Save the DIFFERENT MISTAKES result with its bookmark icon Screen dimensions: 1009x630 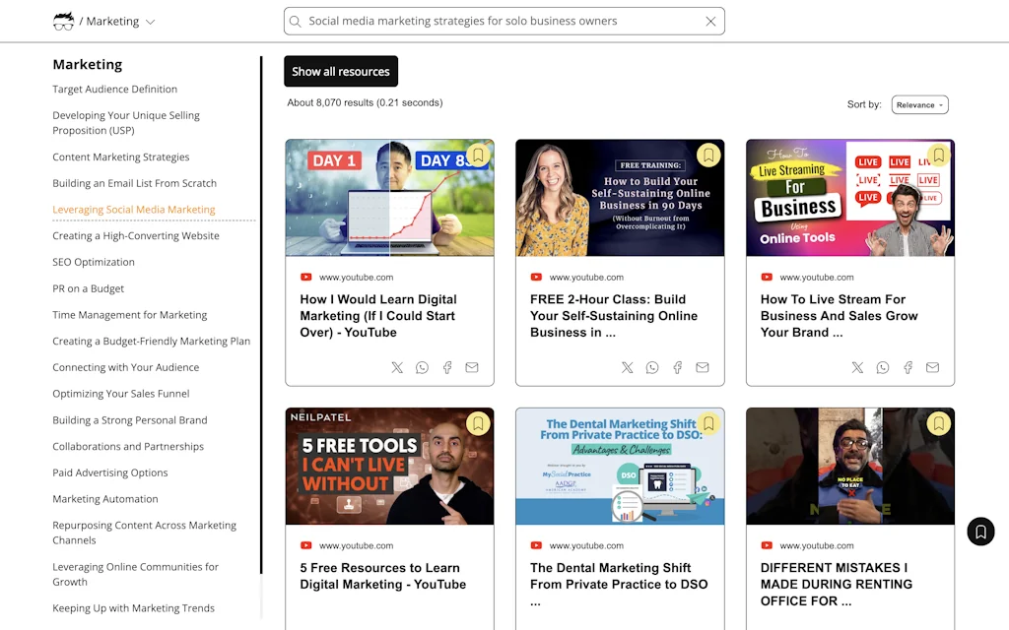click(x=938, y=423)
